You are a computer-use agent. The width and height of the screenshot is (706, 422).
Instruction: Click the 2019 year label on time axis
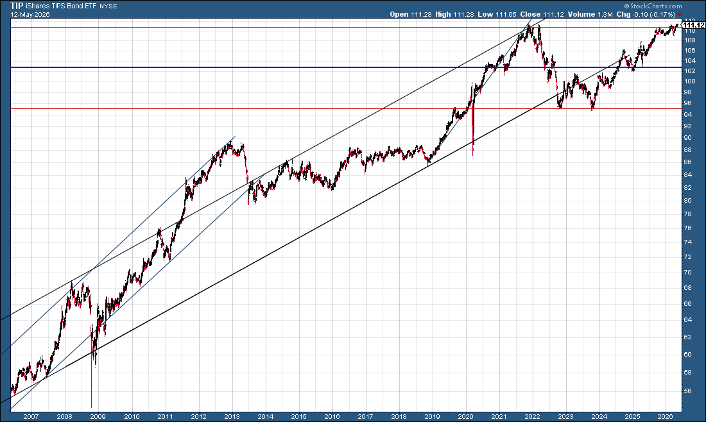[432, 417]
